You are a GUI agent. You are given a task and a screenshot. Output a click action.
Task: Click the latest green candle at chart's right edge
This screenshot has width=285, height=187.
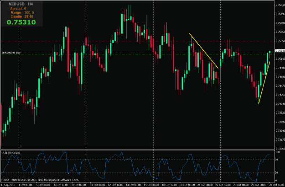[270, 52]
